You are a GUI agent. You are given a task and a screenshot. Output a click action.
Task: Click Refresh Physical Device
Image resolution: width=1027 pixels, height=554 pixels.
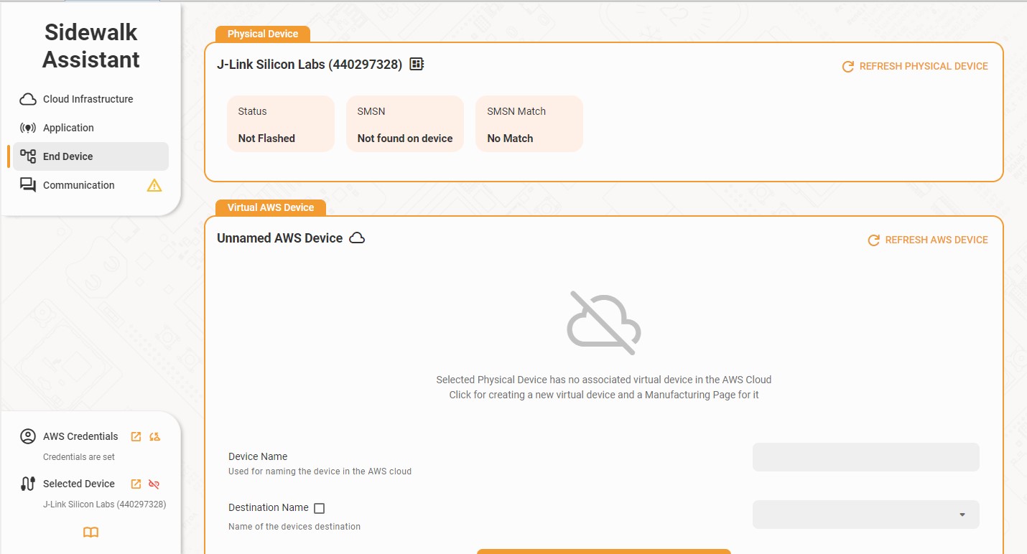click(915, 66)
